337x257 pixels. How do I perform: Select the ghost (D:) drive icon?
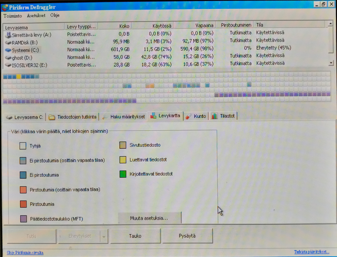pyautogui.click(x=8, y=57)
